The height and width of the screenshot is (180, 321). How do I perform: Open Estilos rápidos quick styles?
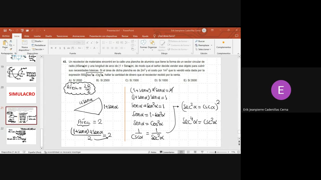pyautogui.click(x=162, y=45)
